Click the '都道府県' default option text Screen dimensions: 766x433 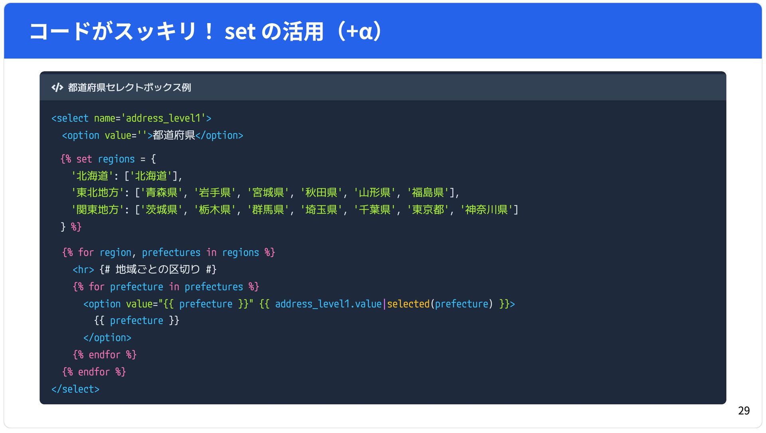click(174, 136)
